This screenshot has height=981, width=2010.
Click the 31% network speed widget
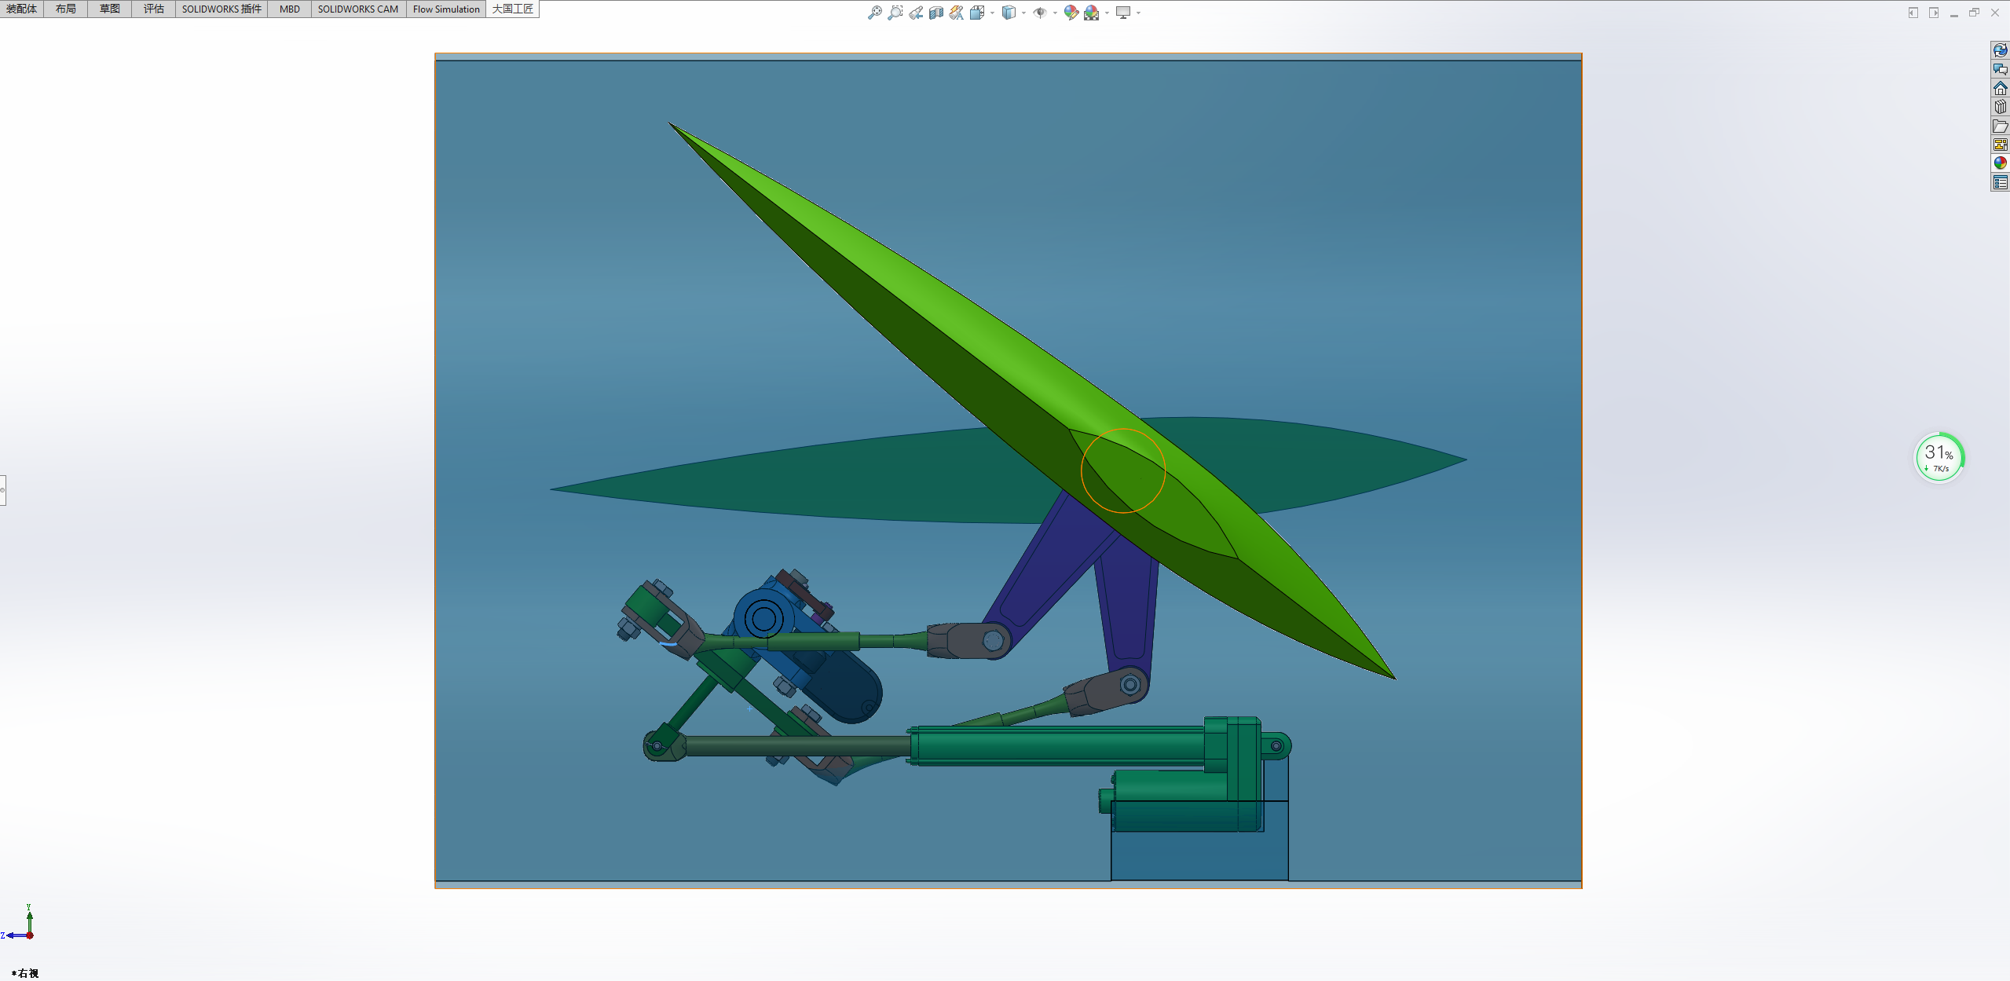[1939, 457]
